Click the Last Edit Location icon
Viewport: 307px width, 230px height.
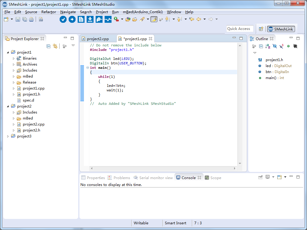[x=192, y=19]
